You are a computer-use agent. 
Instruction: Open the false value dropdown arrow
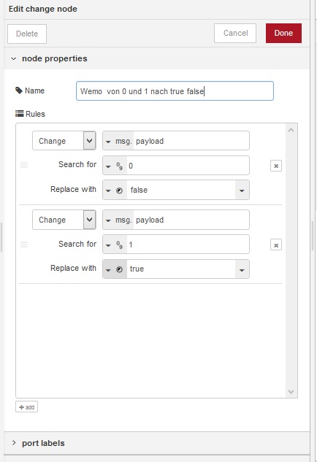click(x=242, y=190)
